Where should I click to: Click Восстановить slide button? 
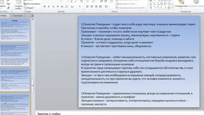pyautogui.click(x=32, y=4)
